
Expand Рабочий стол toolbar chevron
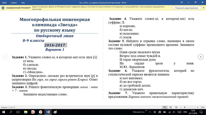[x=146, y=111]
